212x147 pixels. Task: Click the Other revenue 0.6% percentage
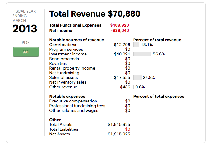(140, 87)
